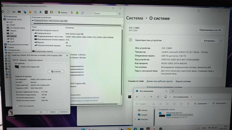232x130 pixels.
Task: Click the breadcrumb chevron after Этот компьютер
Action: [x=191, y=97]
